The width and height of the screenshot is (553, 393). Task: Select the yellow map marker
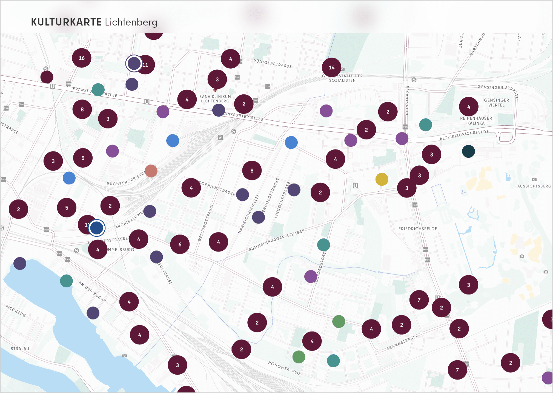tap(382, 179)
